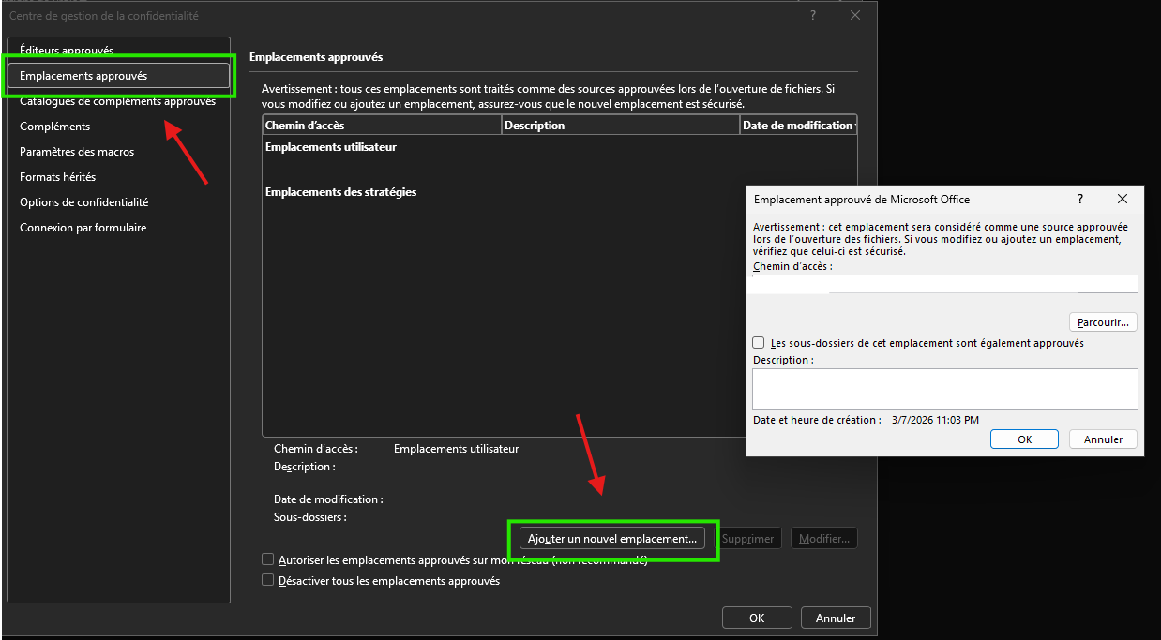Go to the Compléments section

pos(55,127)
